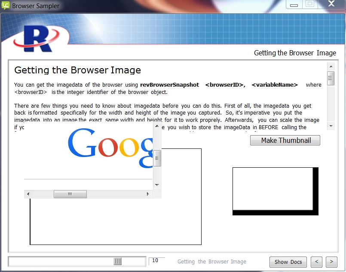Click the browser vertical scrollbar down arrow
Image resolution: width=346 pixels, height=272 pixels.
[157, 185]
